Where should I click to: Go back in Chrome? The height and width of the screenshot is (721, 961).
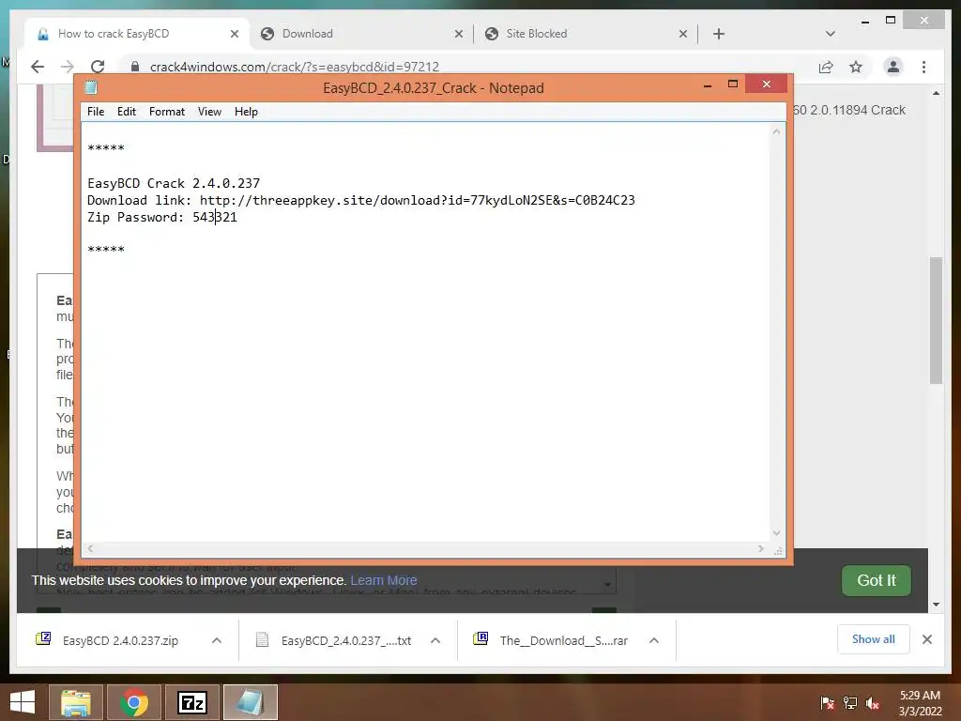coord(38,67)
